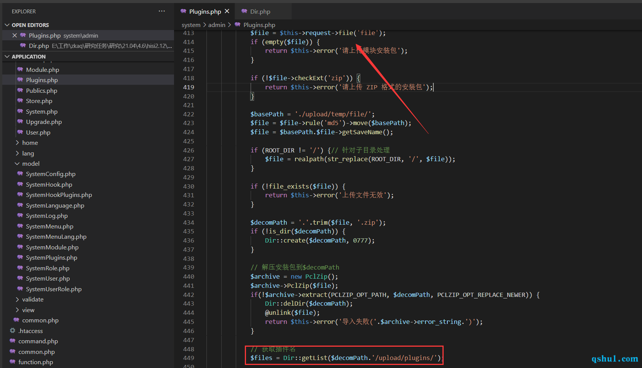Click the PHP icon beside Module.php
Image resolution: width=642 pixels, height=368 pixels.
[x=20, y=70]
